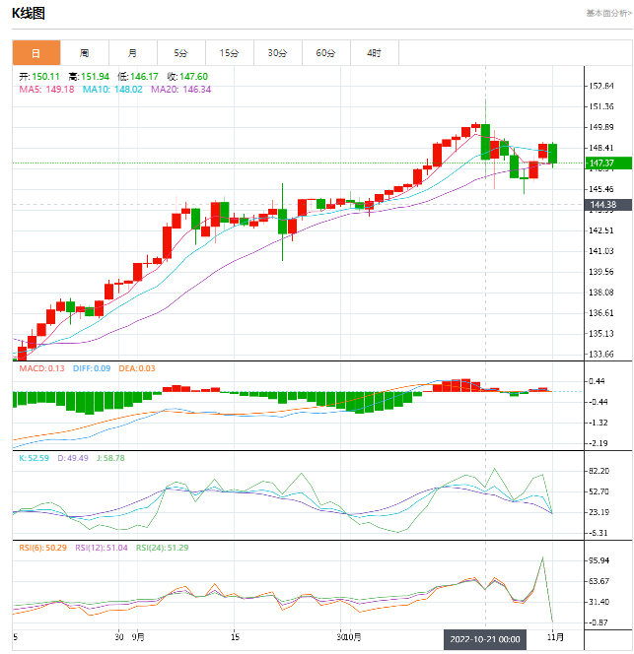Click the tall green candle with highest wick
The image size is (634, 654).
[485, 142]
